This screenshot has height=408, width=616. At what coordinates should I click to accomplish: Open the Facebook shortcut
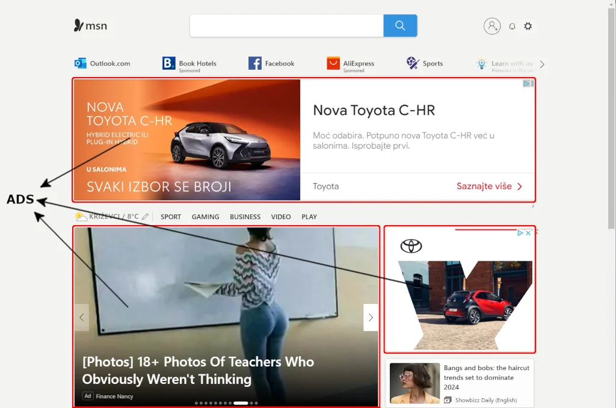coord(271,63)
